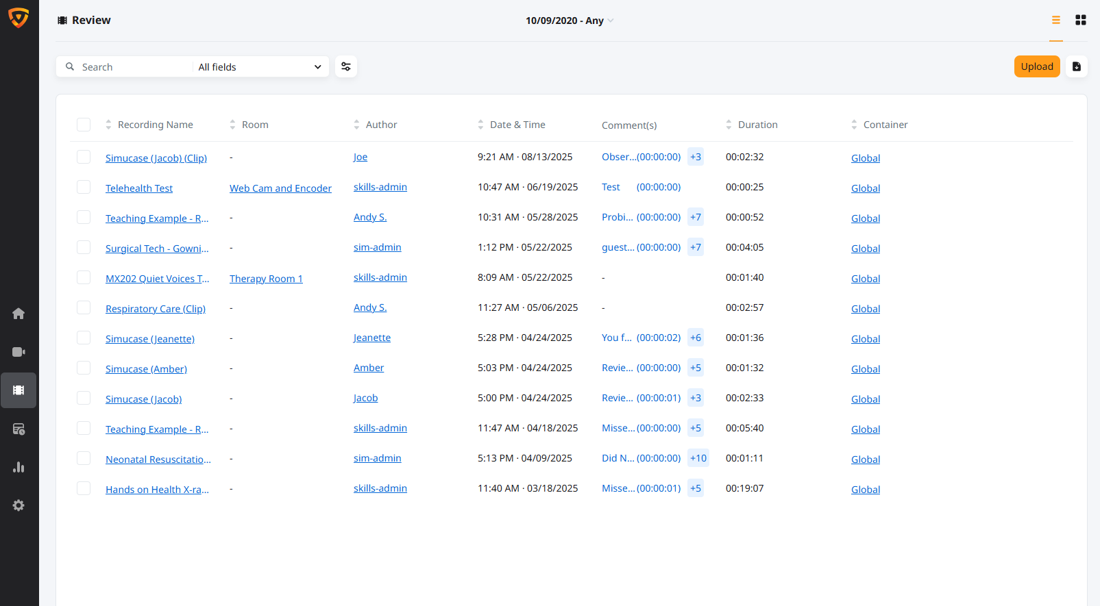Click the file export icon next to Upload
Viewport: 1100px width, 606px height.
[1077, 66]
